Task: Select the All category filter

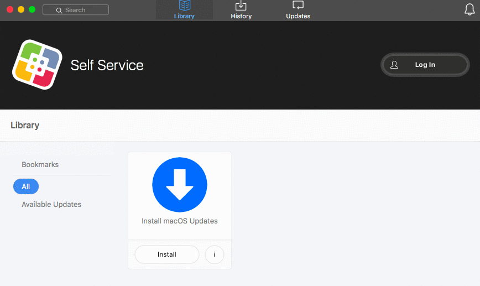Action: (x=26, y=186)
